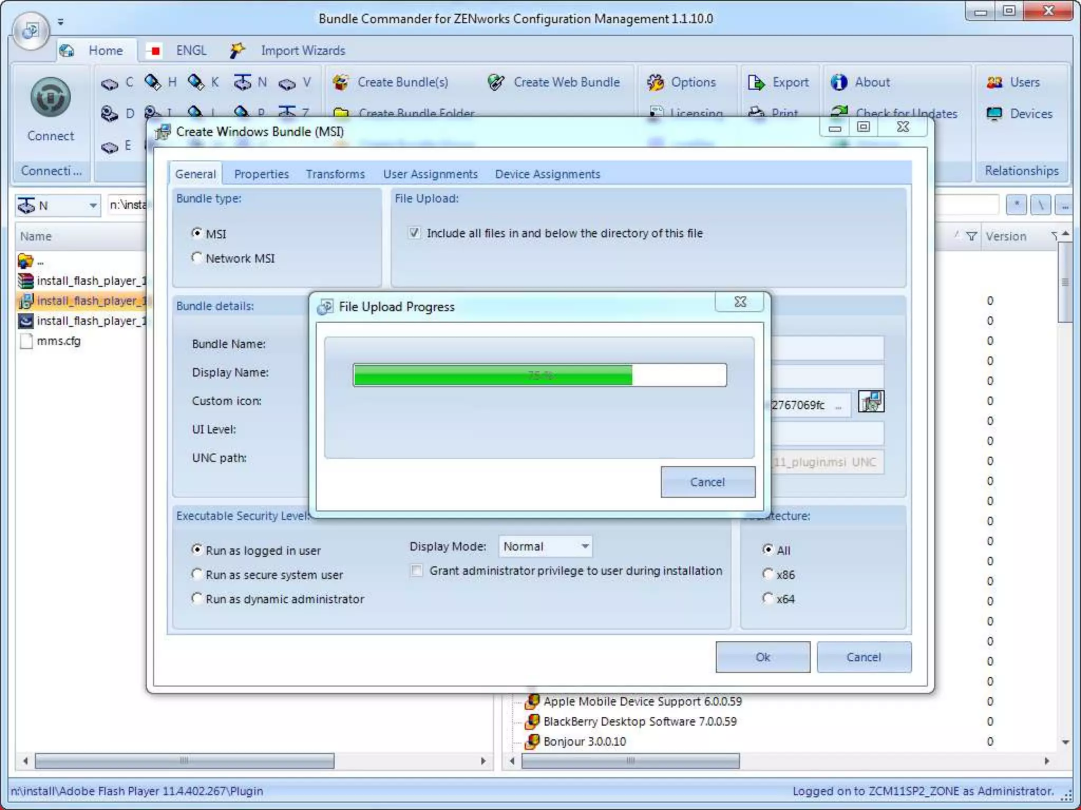Open the parent folder '..' entry
1081x810 pixels.
[x=31, y=261]
